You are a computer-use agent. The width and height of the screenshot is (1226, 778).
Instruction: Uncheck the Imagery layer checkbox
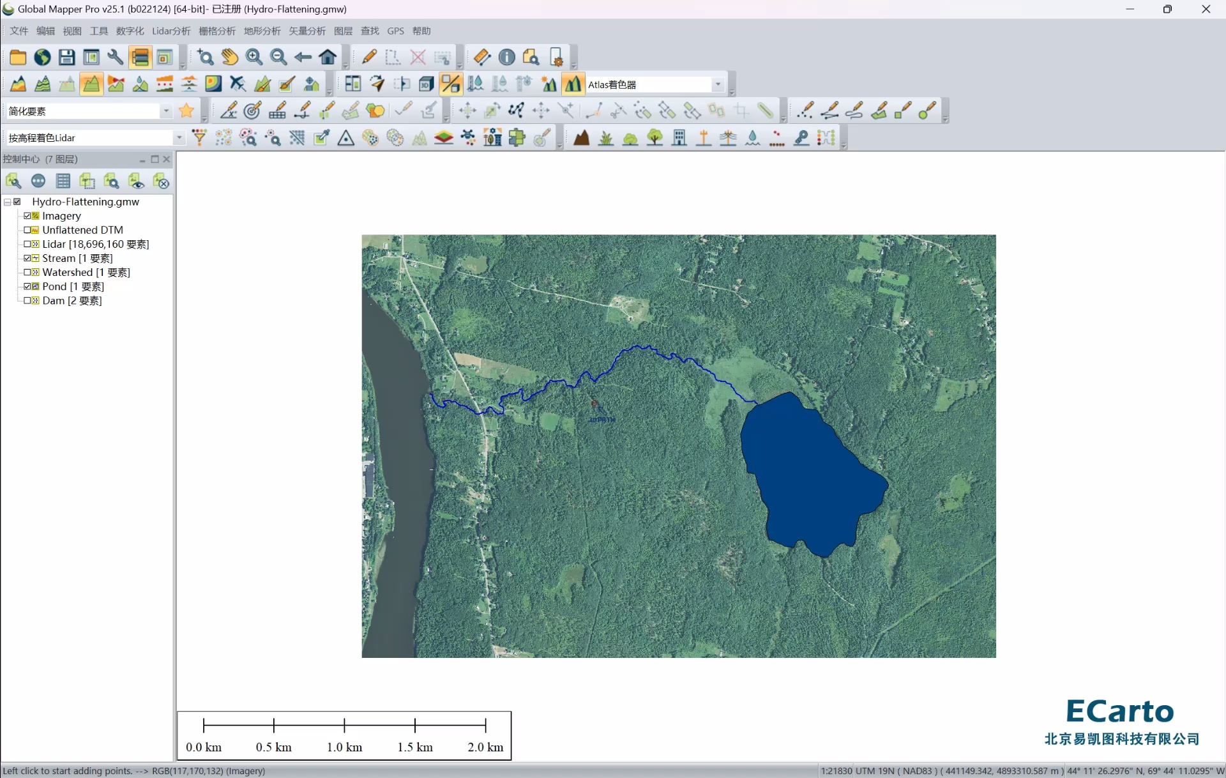pyautogui.click(x=27, y=216)
